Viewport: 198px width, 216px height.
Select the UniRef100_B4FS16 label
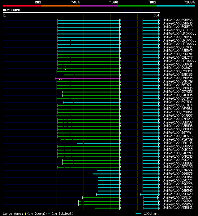[178, 136]
